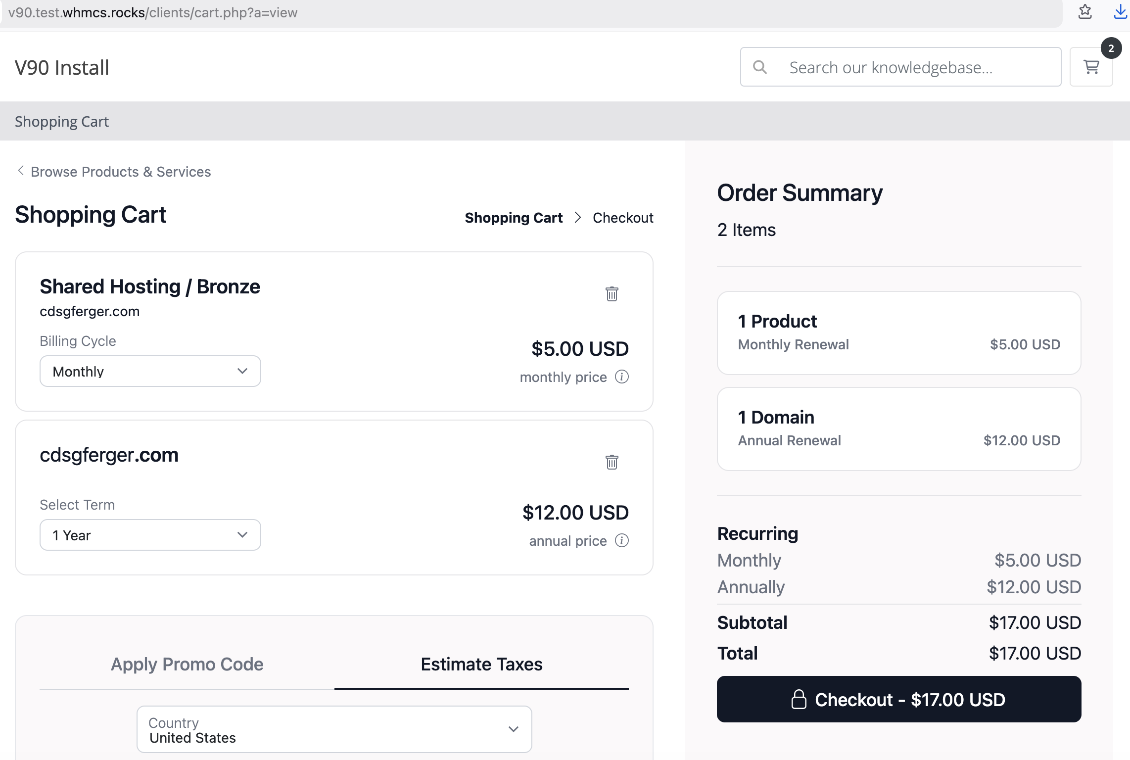Open browser downloads icon
This screenshot has height=760, width=1130.
click(1120, 12)
